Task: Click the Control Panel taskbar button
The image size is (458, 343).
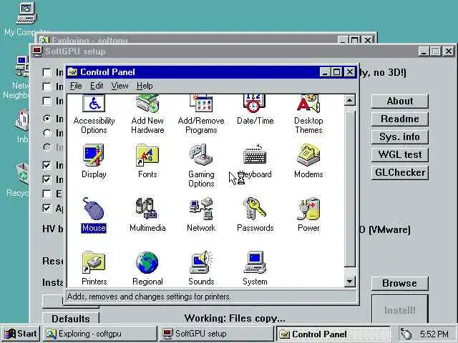Action: coord(333,334)
